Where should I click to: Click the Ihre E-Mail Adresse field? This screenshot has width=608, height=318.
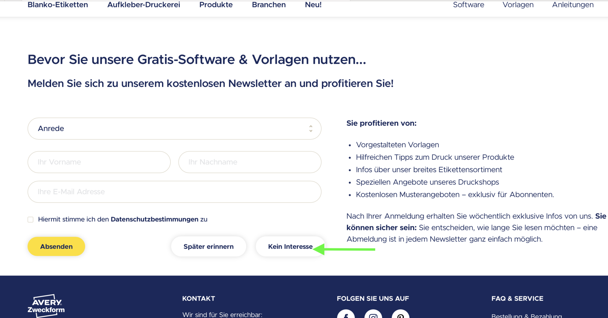click(x=174, y=192)
